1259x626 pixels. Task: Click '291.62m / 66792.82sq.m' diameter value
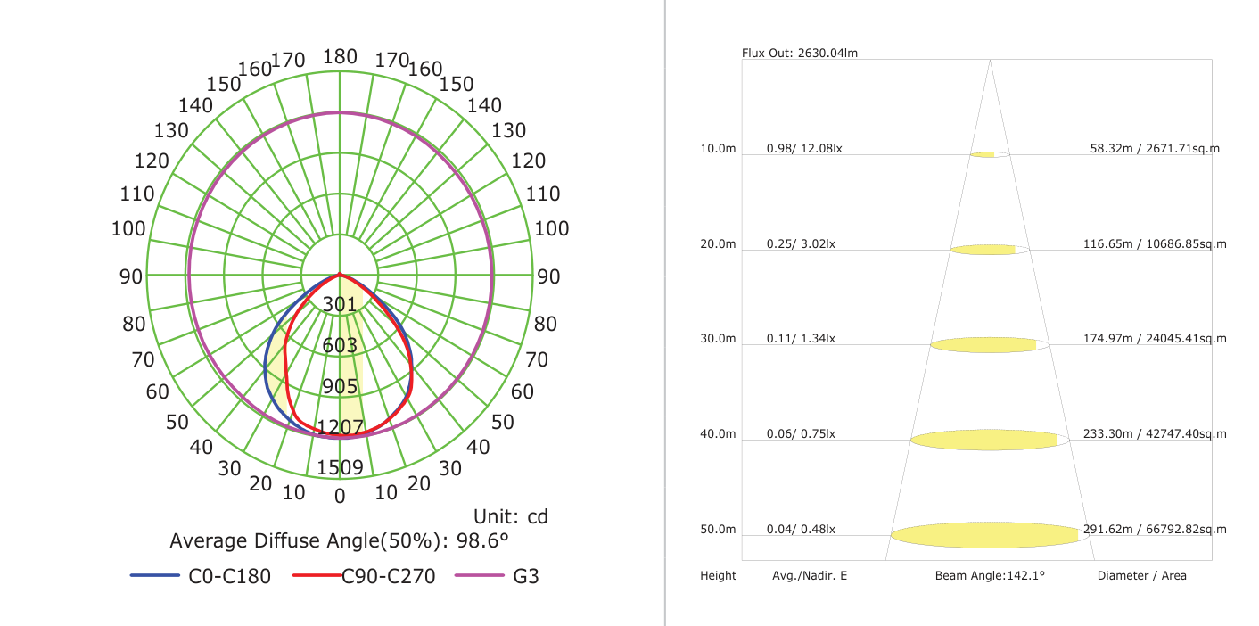coord(1155,530)
